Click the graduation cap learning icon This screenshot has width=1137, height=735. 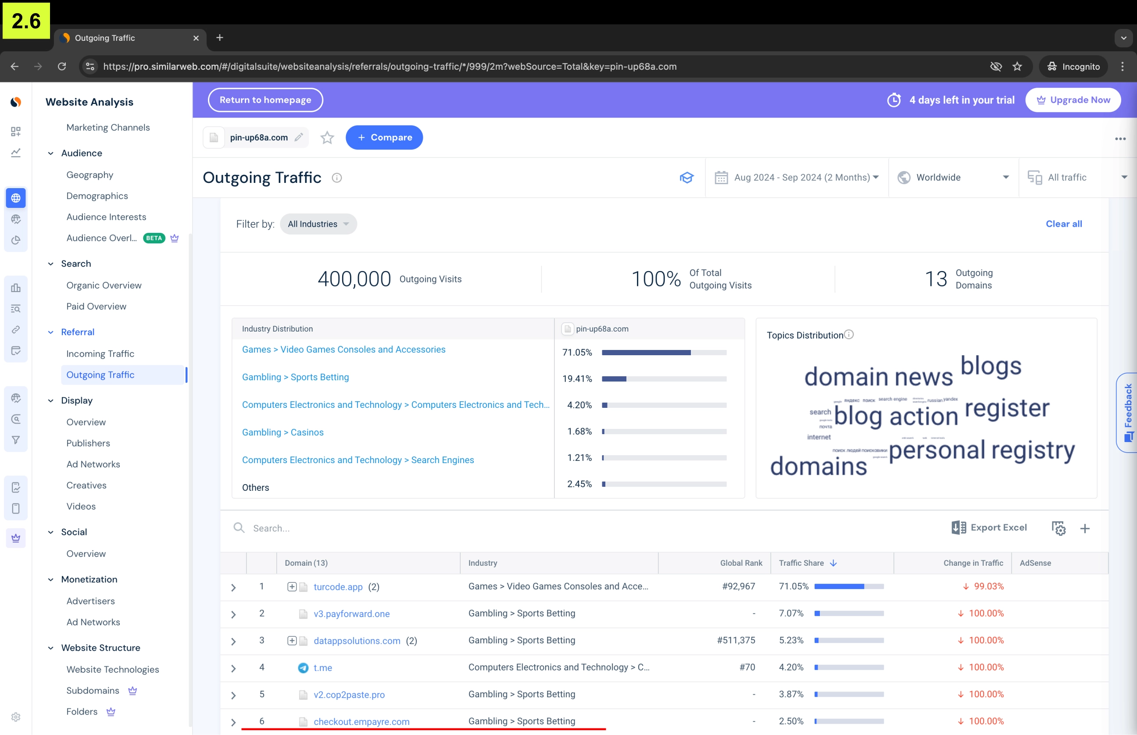click(686, 178)
